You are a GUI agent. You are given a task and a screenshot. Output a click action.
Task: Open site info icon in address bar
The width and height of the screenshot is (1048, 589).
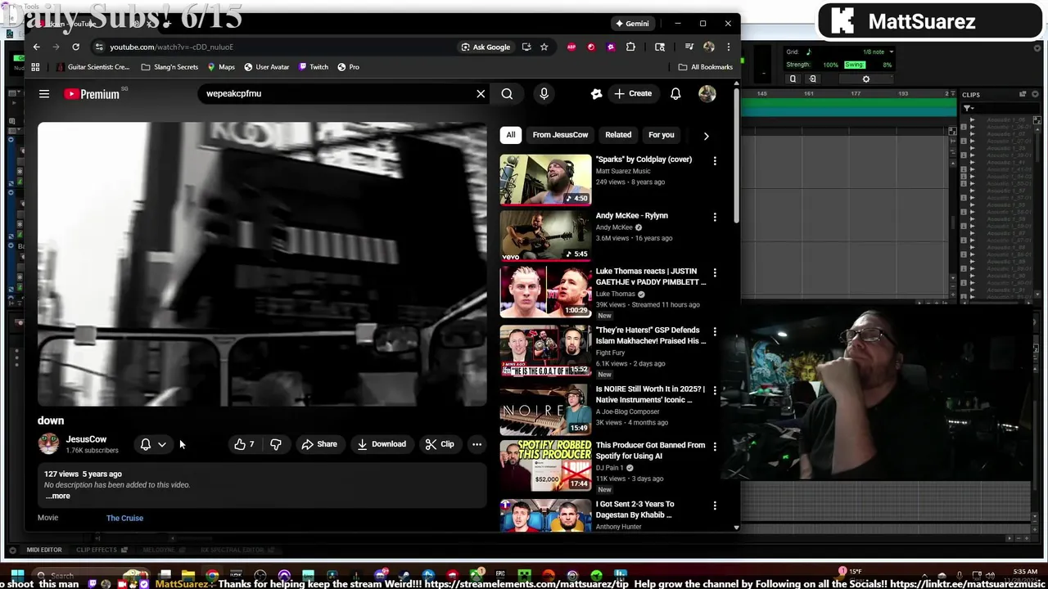(x=98, y=47)
